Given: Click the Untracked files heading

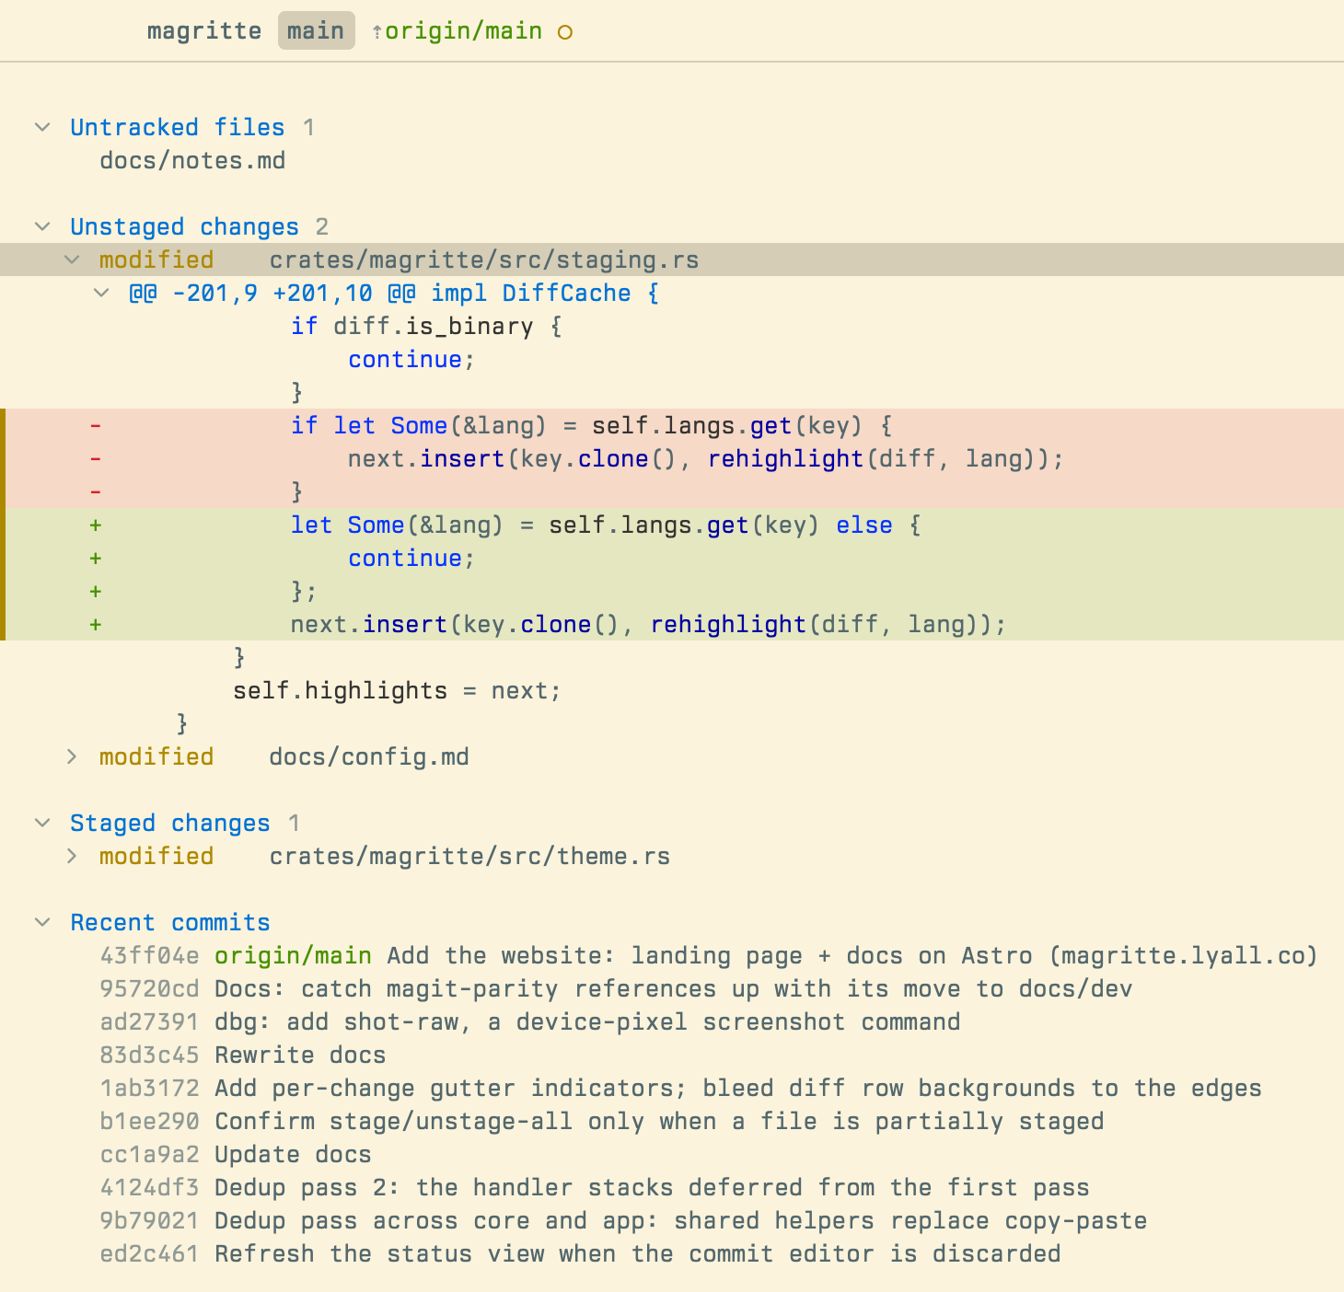Looking at the screenshot, I should click(178, 127).
